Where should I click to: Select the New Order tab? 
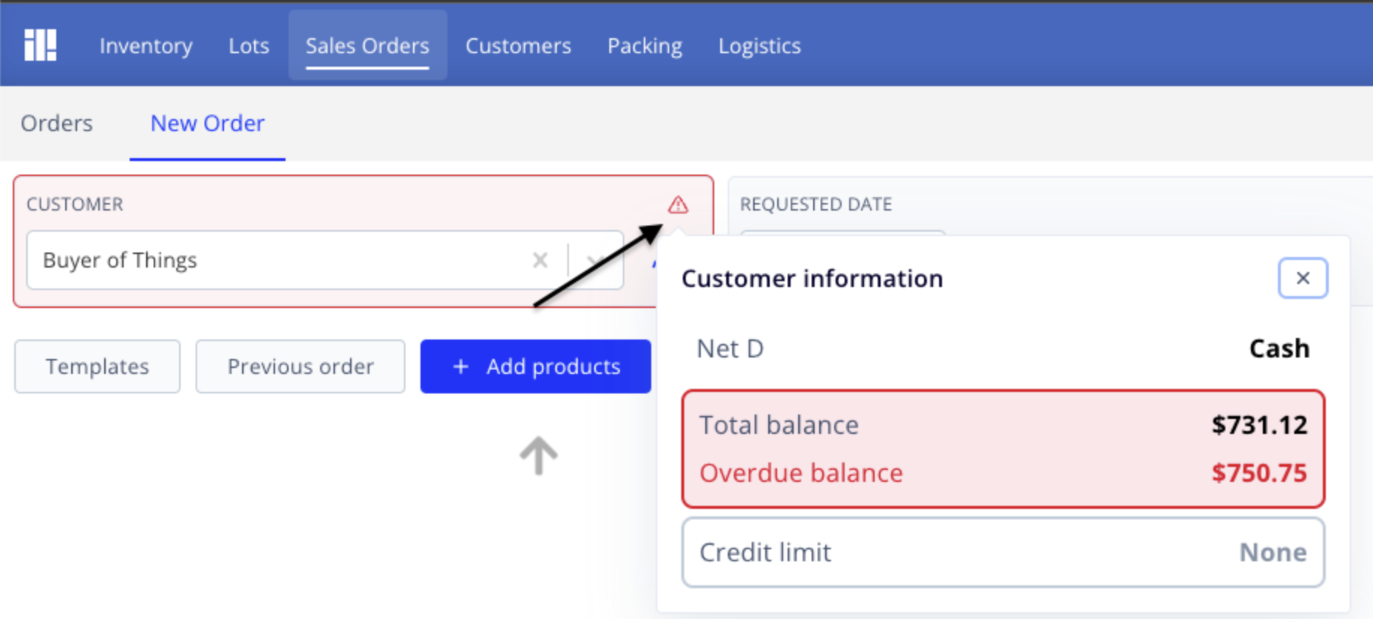(208, 123)
